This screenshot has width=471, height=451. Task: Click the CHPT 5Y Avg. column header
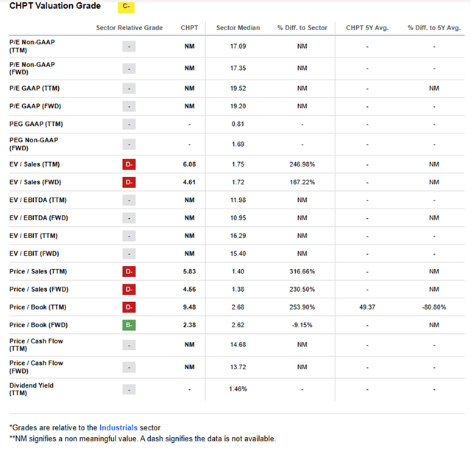[x=367, y=28]
